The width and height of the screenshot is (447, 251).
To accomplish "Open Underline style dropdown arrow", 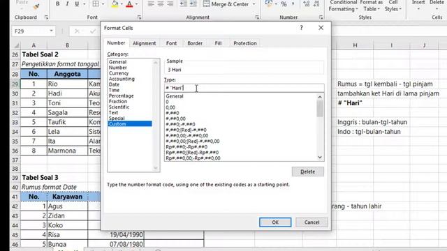I will (84, 4).
